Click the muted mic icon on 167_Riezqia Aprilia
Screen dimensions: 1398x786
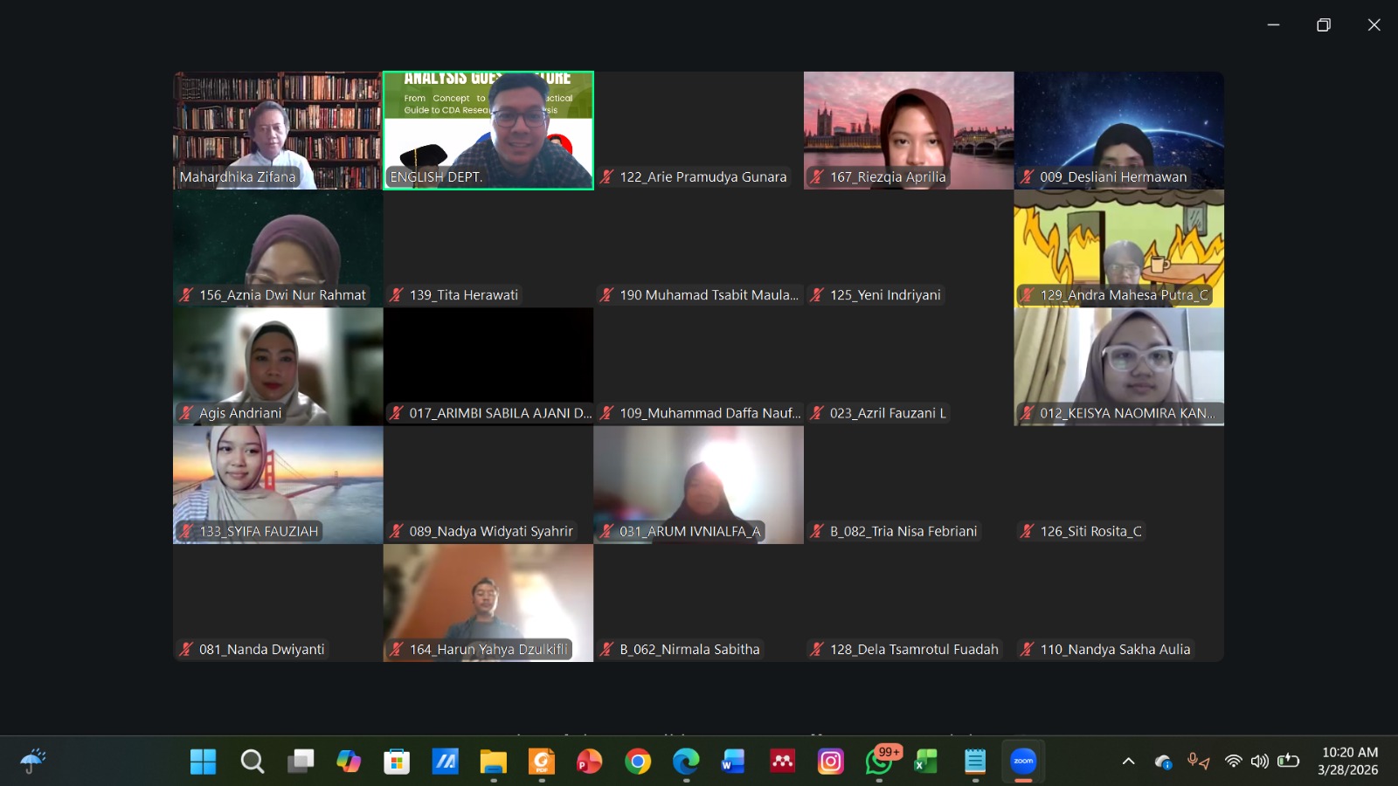point(817,177)
